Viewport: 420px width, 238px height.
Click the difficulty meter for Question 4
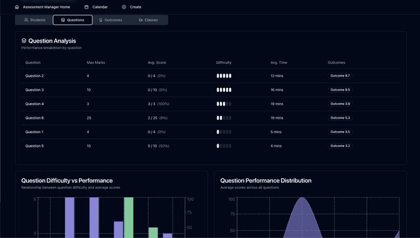point(224,104)
